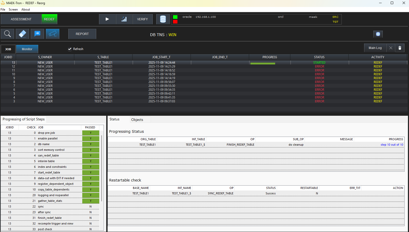Click the surveillance camera monitor icon
This screenshot has width=409, height=232.
point(53,34)
